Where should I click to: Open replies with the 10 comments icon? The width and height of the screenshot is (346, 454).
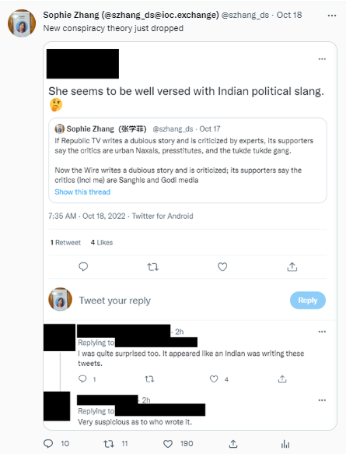click(x=48, y=444)
